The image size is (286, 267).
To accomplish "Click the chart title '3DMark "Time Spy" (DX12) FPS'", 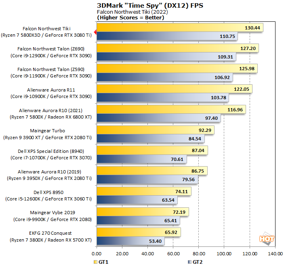I will 150,6.
